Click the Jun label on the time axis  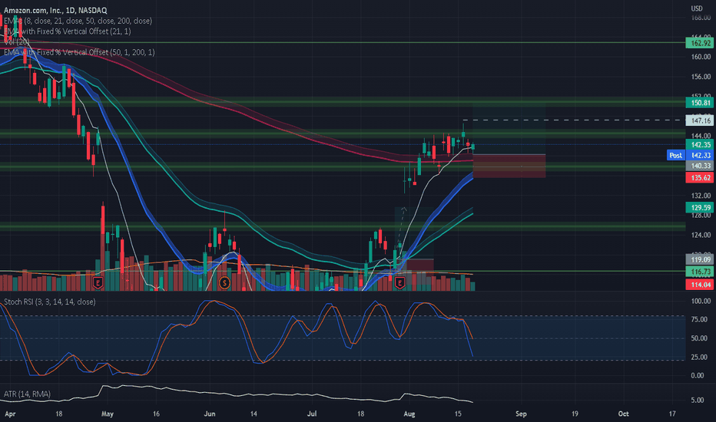(x=210, y=414)
